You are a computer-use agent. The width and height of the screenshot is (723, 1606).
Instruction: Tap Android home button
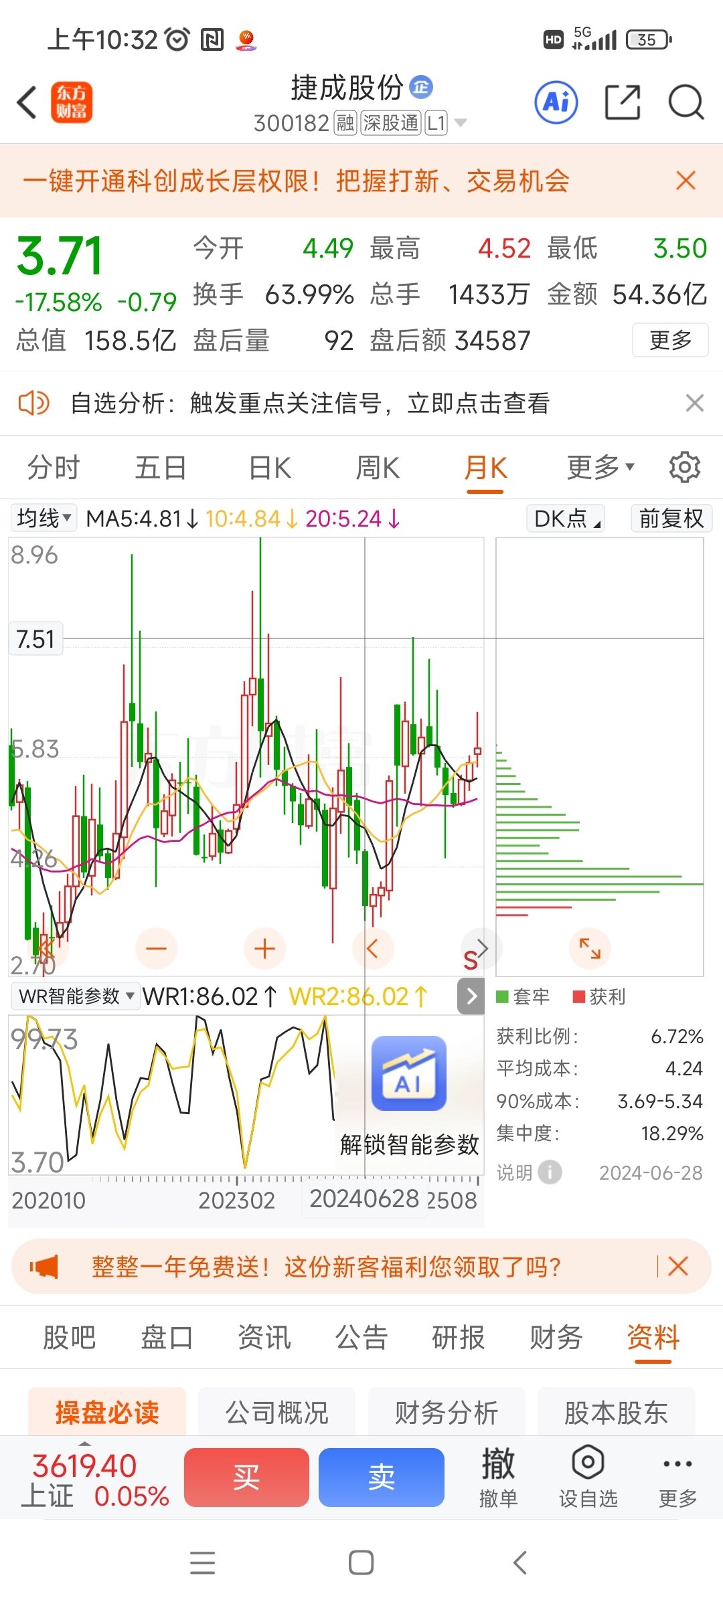361,1563
